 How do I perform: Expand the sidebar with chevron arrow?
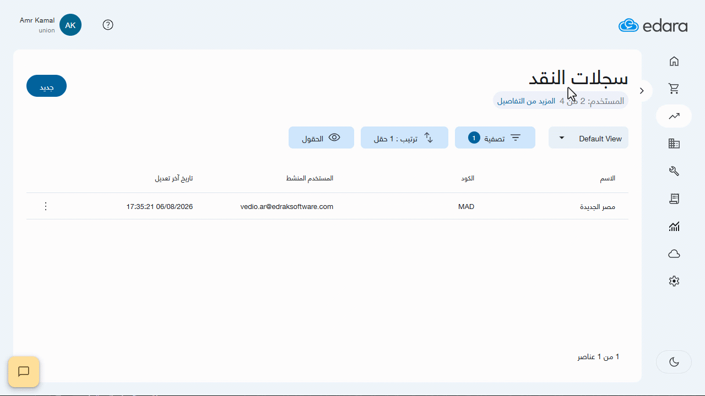pyautogui.click(x=642, y=91)
